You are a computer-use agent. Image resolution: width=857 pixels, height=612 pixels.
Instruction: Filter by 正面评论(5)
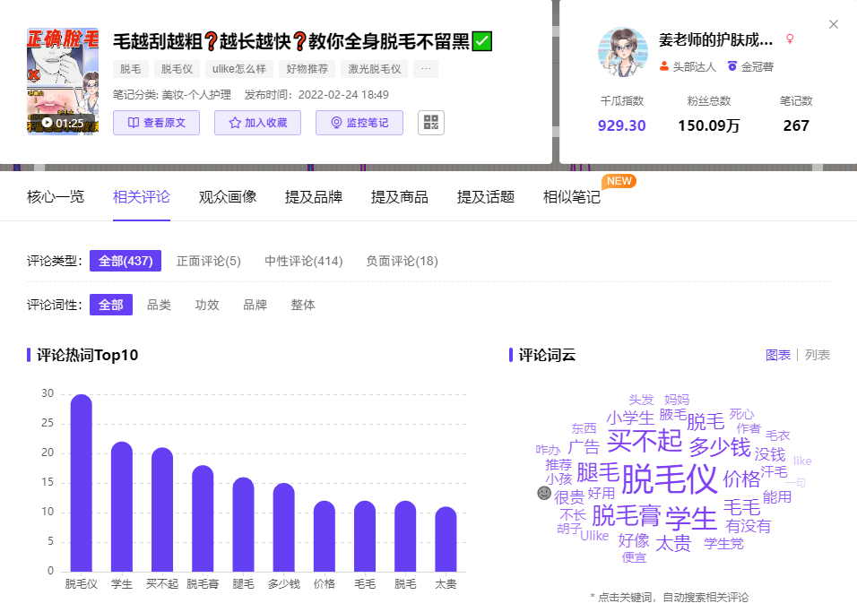click(x=208, y=261)
